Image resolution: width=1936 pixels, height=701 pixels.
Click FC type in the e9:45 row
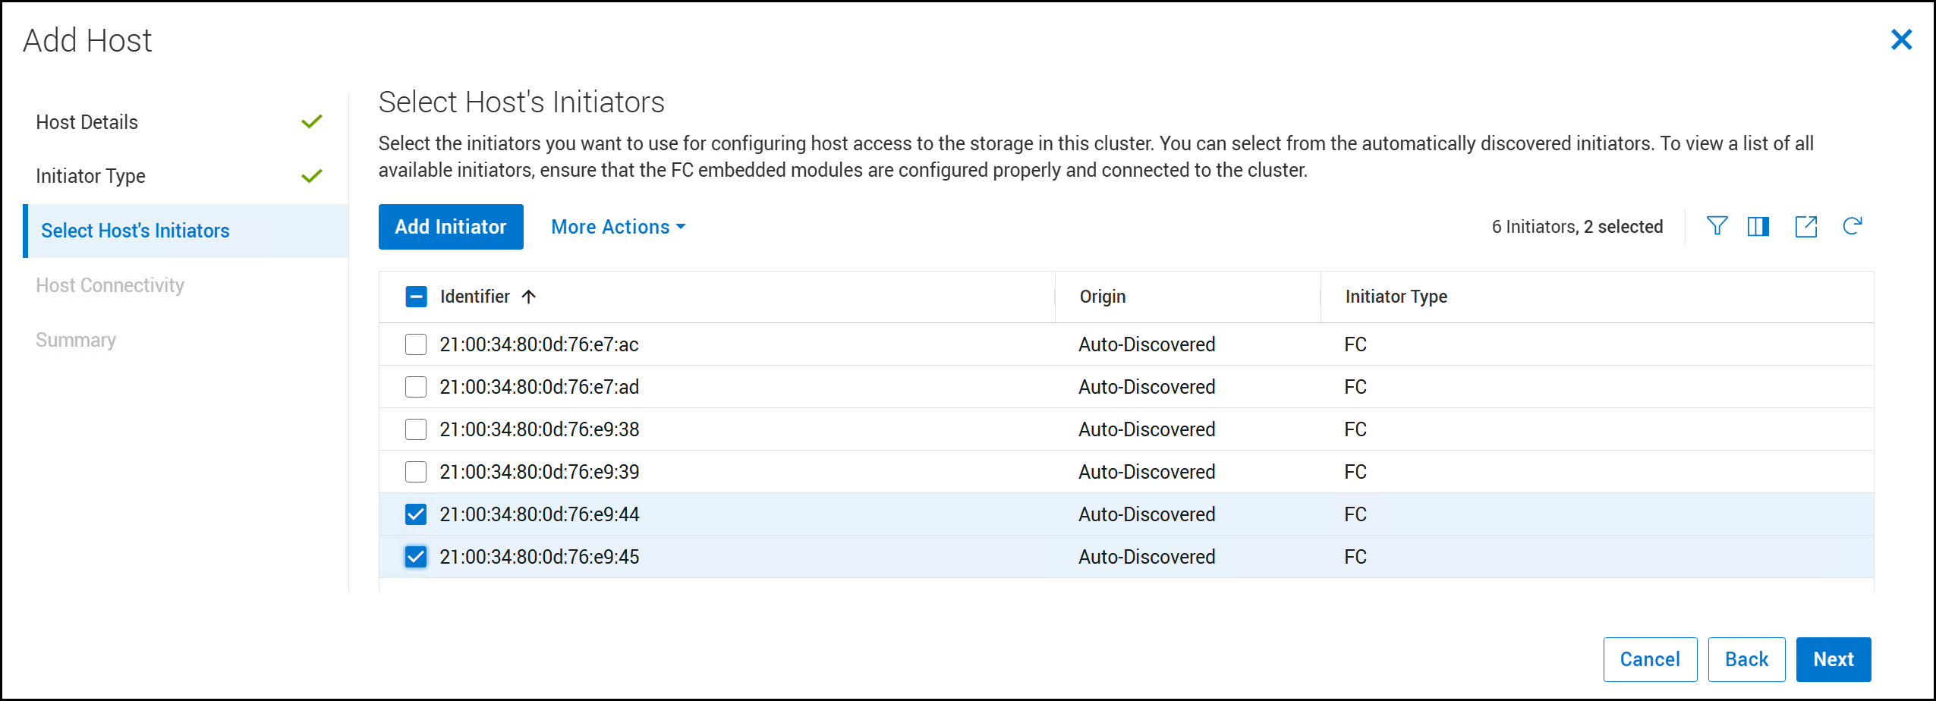tap(1355, 557)
